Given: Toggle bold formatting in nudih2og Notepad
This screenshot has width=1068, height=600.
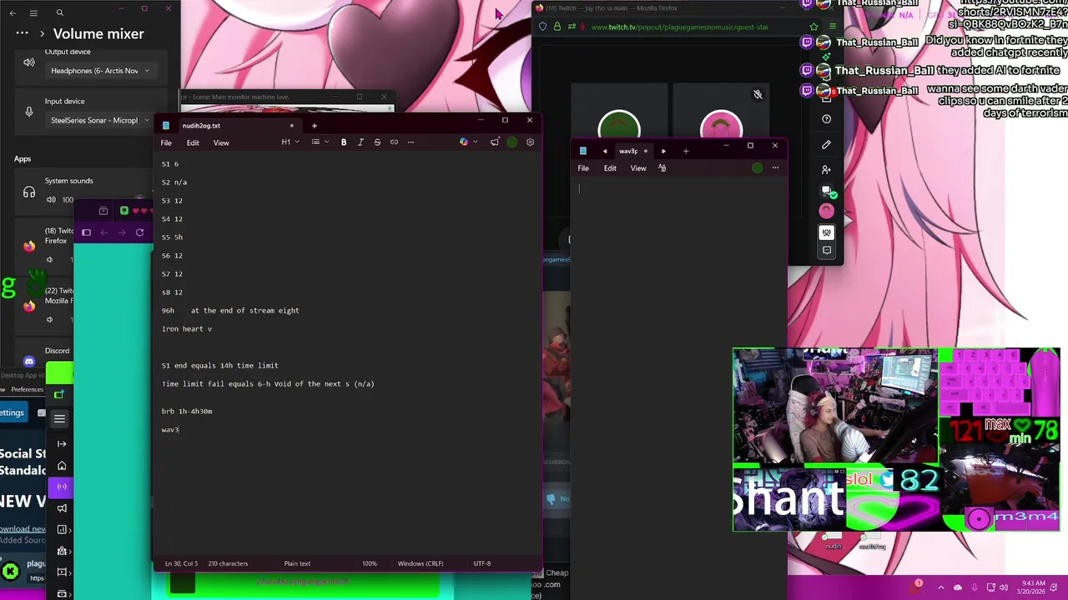Looking at the screenshot, I should [x=344, y=142].
